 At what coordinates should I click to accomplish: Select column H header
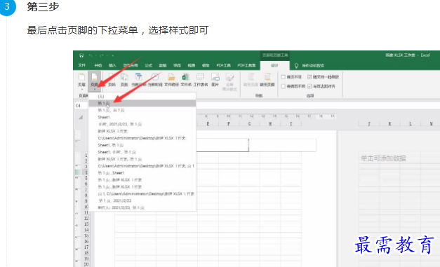(x=270, y=124)
